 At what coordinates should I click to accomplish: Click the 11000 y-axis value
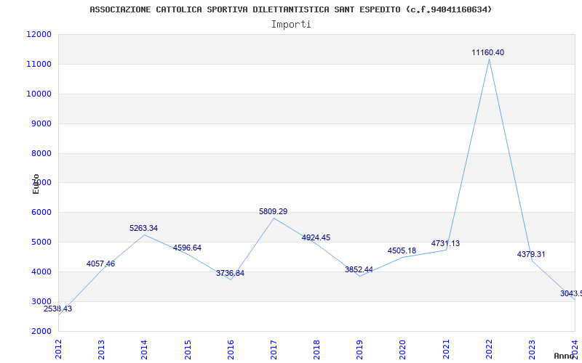coord(39,64)
